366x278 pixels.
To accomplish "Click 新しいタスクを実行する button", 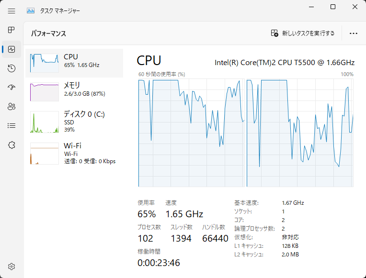I will coord(303,33).
